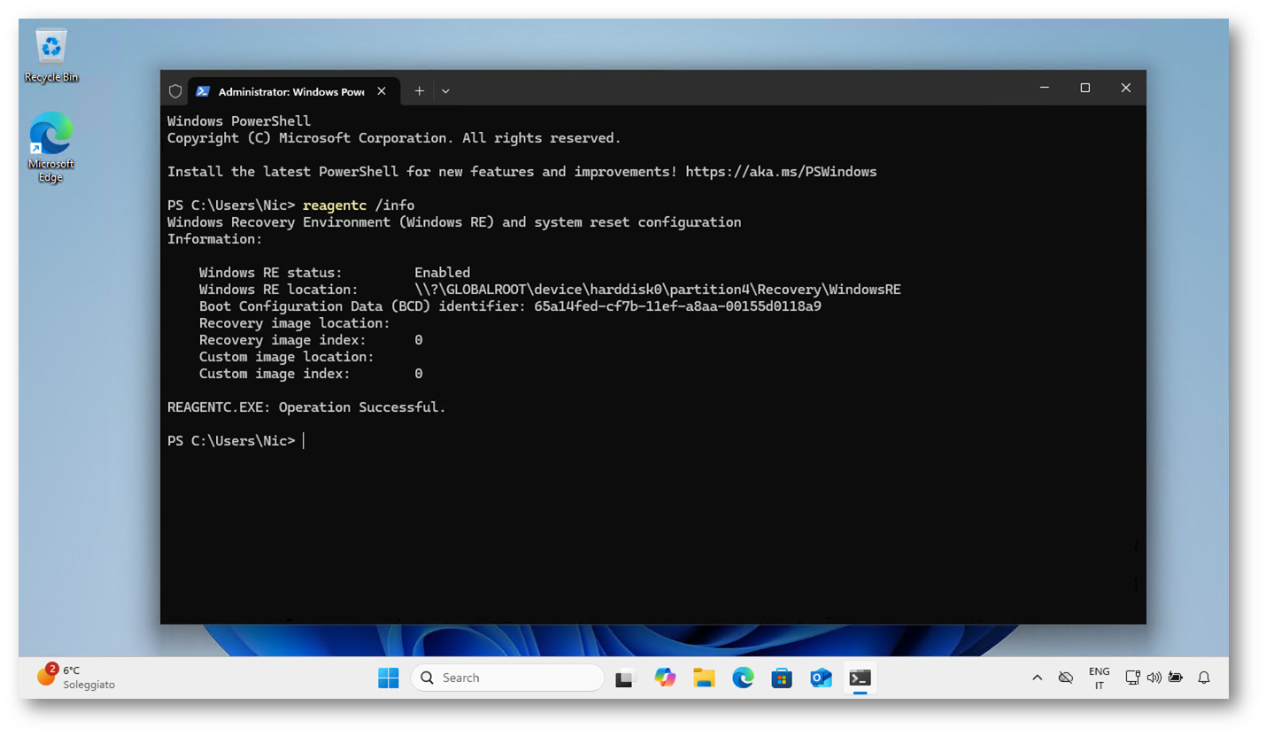
Task: Select the Administrator: Windows PowerShell tab
Action: point(293,91)
